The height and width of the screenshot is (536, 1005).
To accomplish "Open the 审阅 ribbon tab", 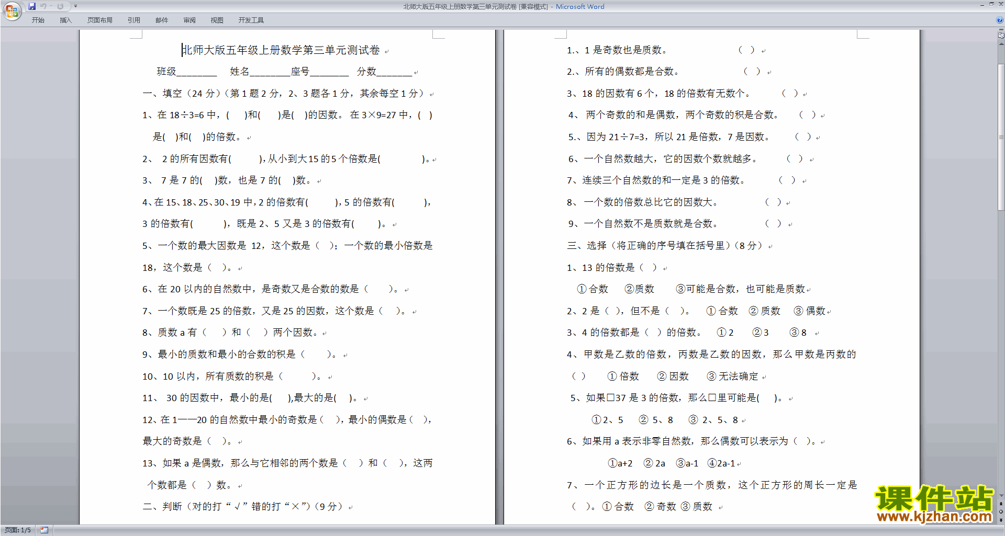I will tap(189, 20).
